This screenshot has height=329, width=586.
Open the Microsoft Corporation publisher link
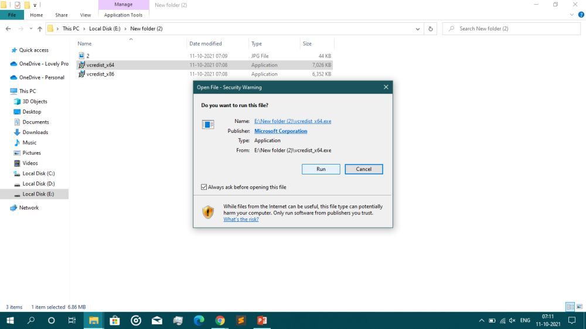(281, 131)
